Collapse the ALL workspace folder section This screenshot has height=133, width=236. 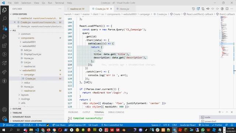pyautogui.click(x=14, y=30)
